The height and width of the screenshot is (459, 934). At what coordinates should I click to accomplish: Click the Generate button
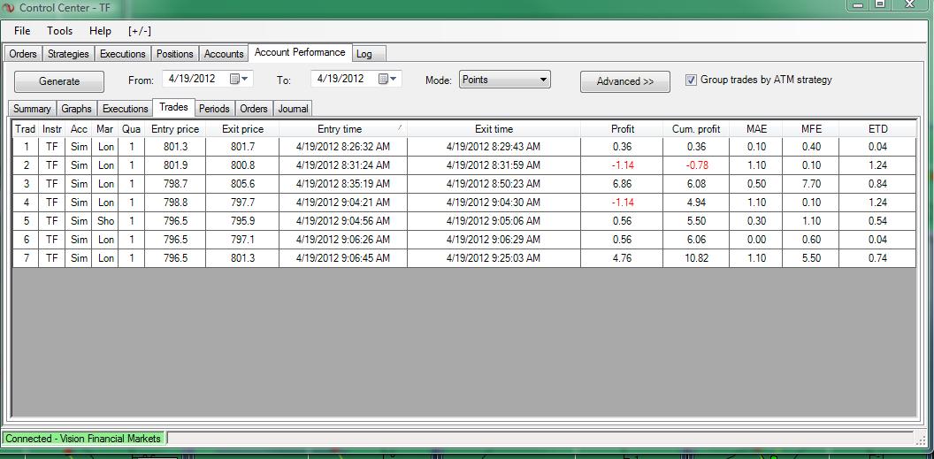coord(59,81)
